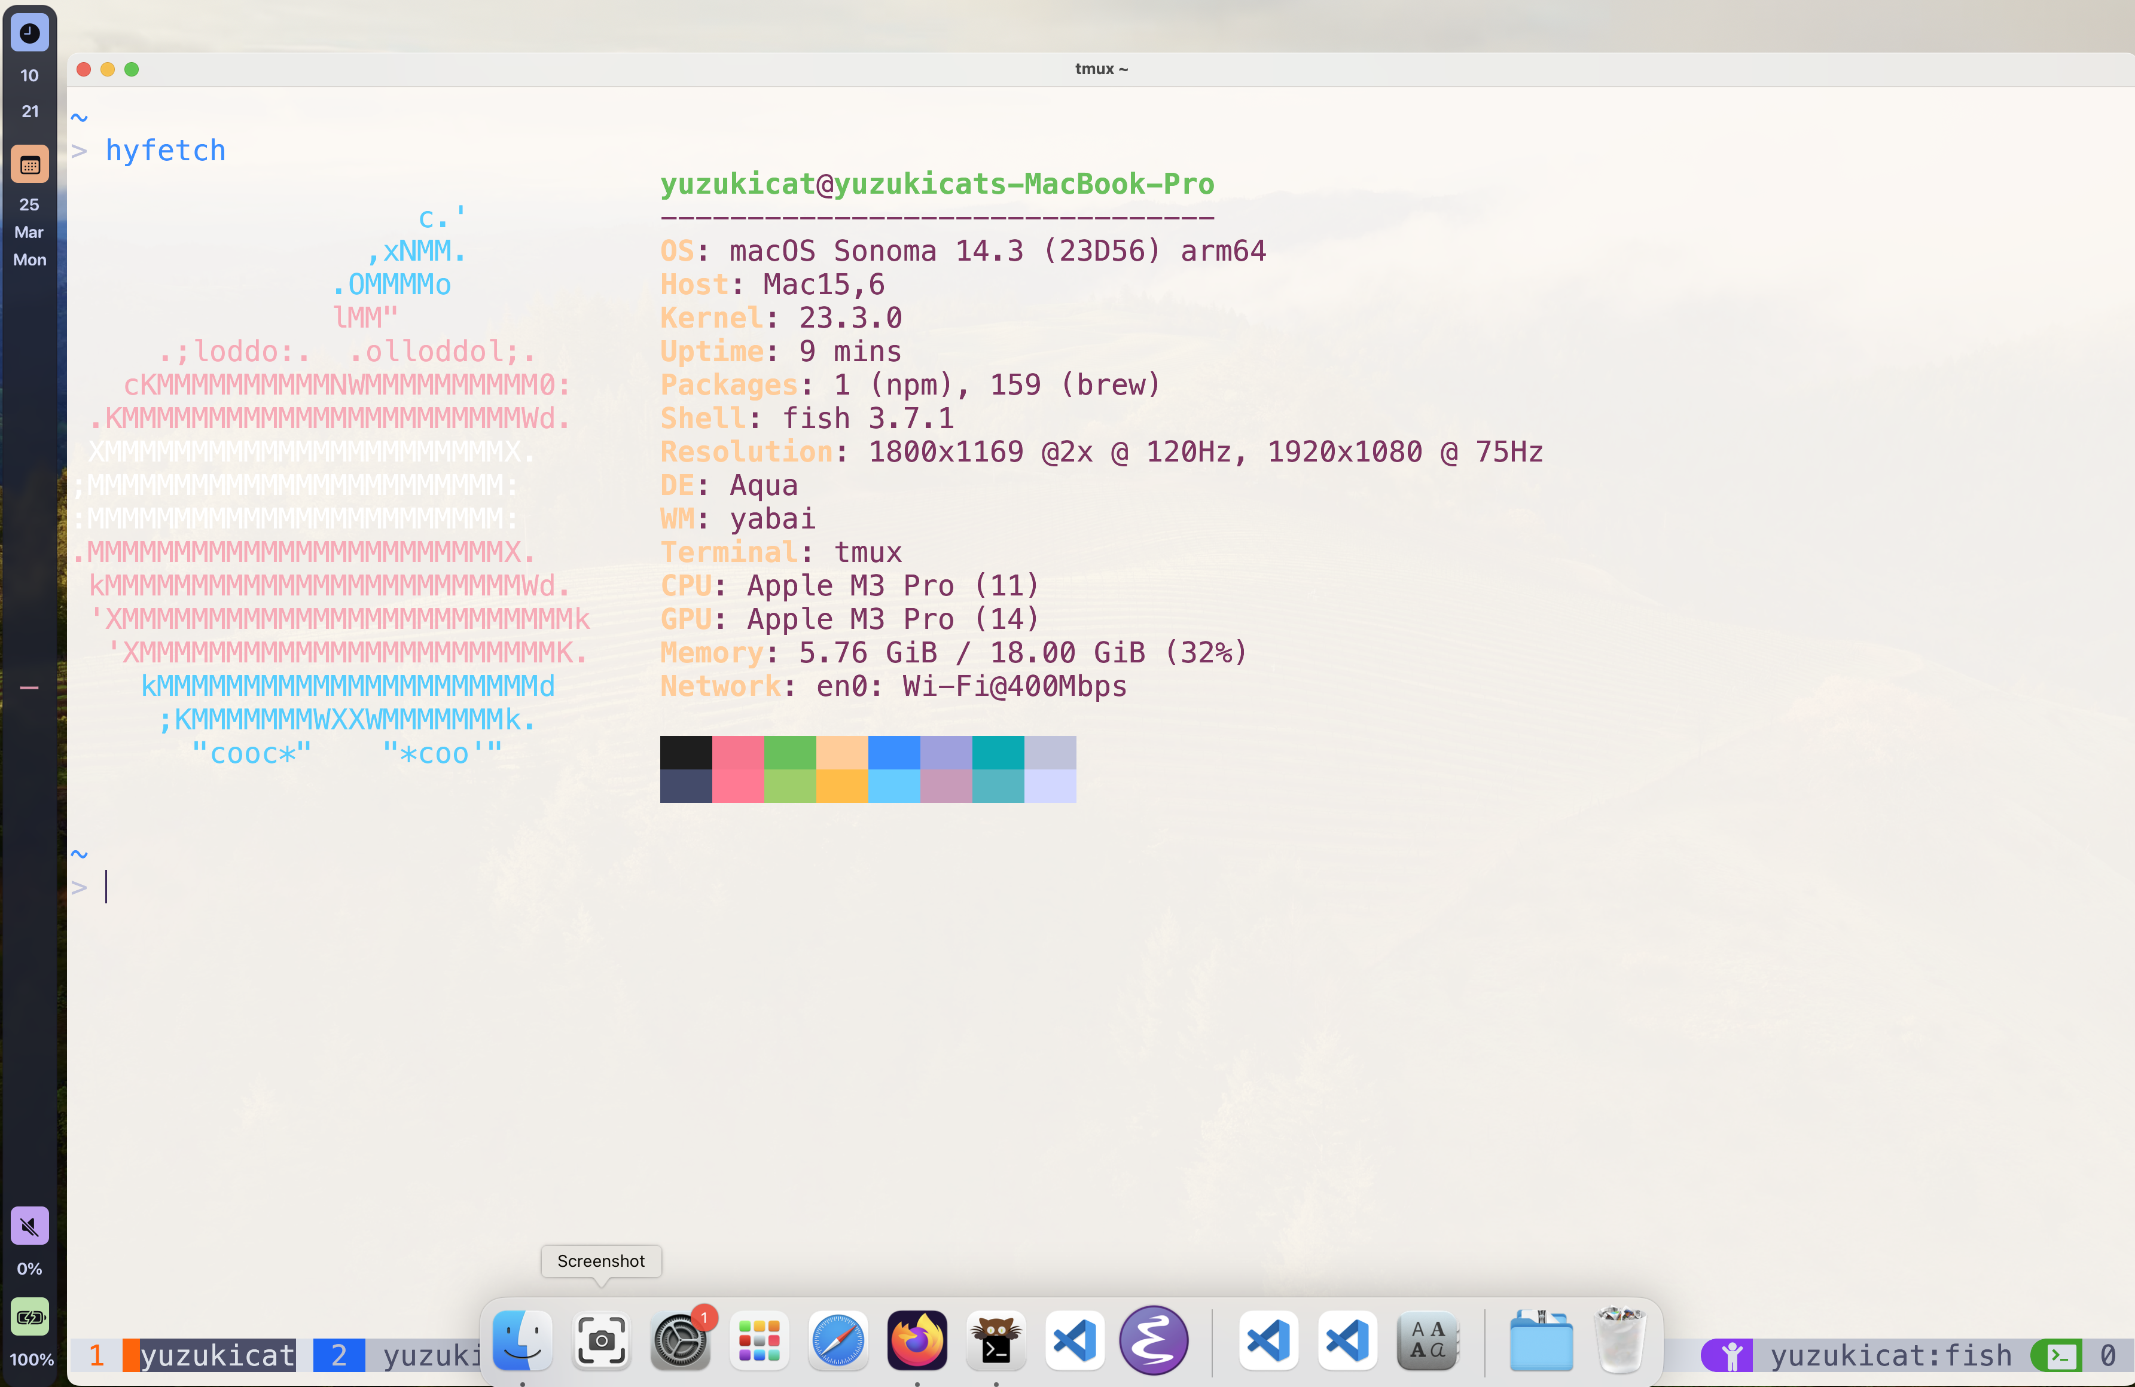Open Firefox in the dock
Image resolution: width=2135 pixels, height=1387 pixels.
[917, 1340]
